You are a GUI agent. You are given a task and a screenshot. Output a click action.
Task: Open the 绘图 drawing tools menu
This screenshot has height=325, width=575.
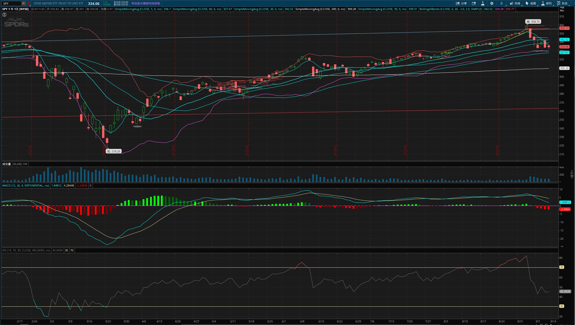point(531,3)
